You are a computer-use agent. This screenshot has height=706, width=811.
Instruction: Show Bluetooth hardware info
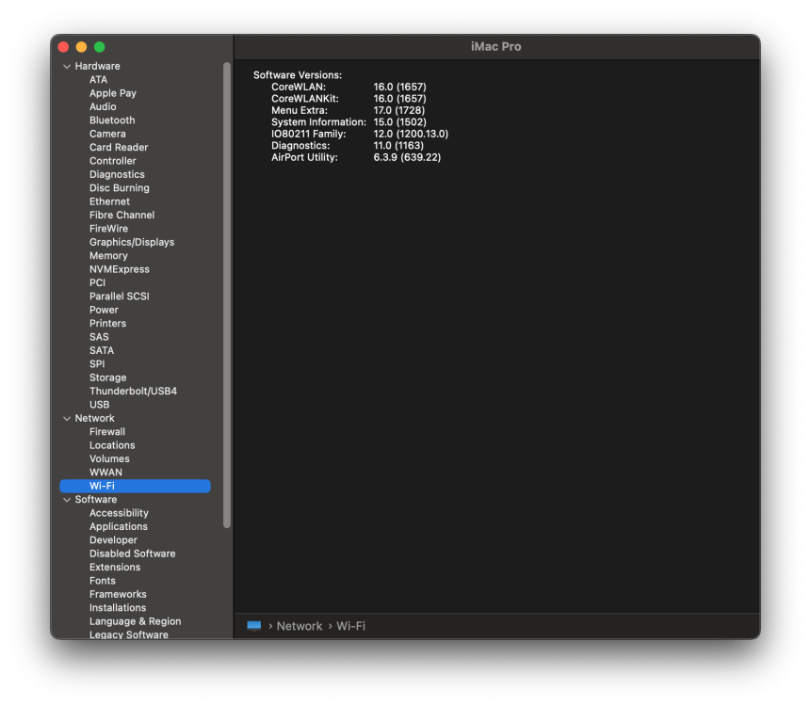point(112,120)
